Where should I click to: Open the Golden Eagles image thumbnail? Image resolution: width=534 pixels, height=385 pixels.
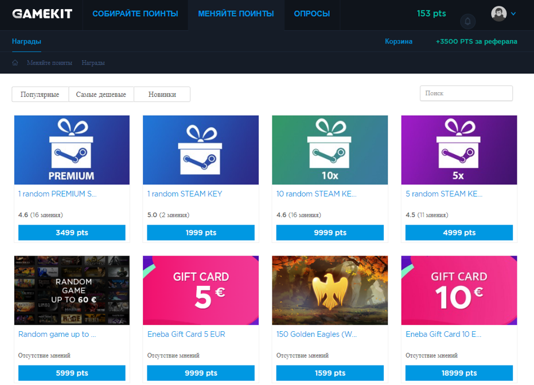point(330,290)
